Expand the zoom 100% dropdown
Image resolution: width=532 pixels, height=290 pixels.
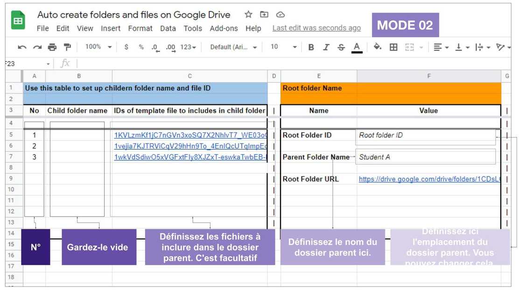[98, 47]
